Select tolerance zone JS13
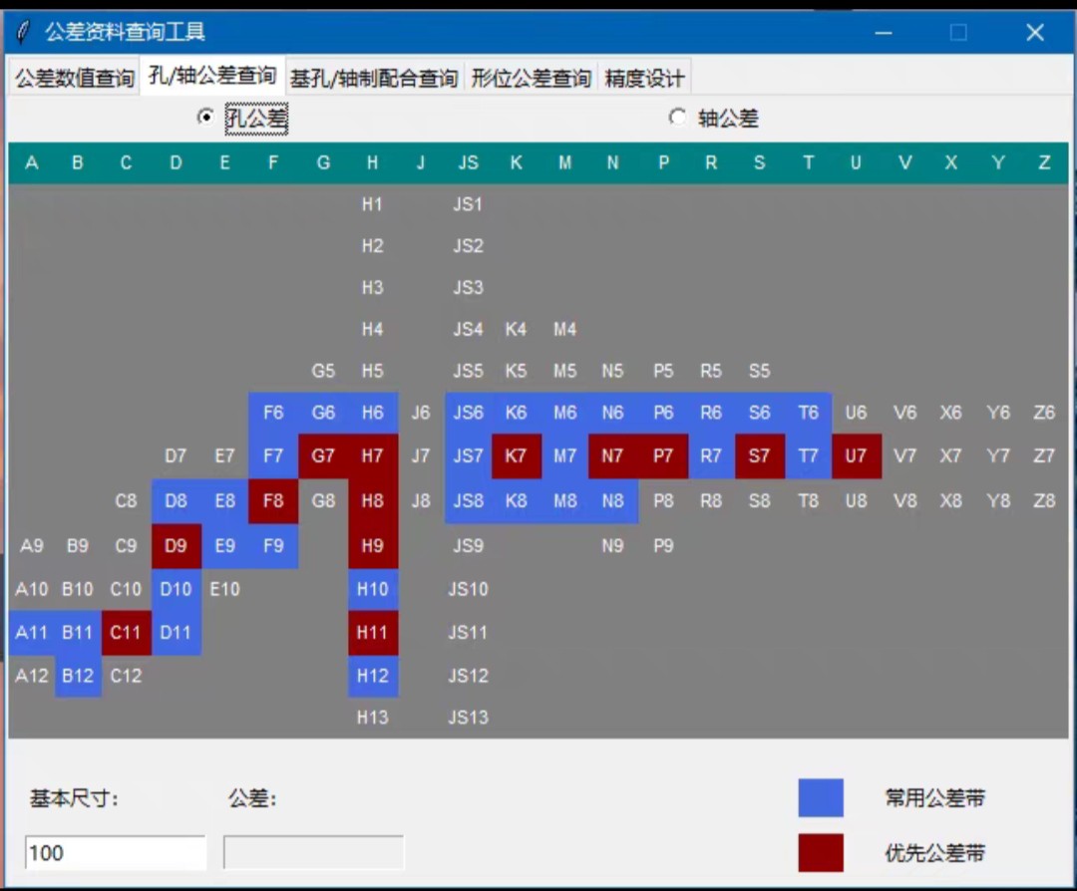The height and width of the screenshot is (891, 1077). click(469, 718)
